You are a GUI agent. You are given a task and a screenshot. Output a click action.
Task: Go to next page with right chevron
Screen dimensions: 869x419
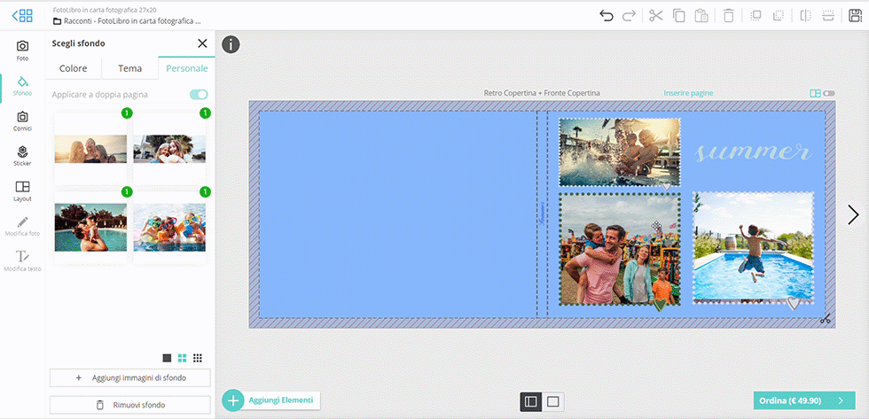[853, 214]
